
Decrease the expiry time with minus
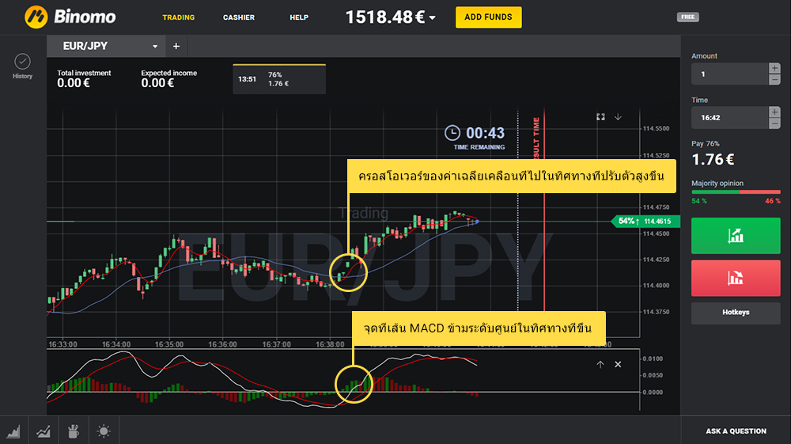pyautogui.click(x=774, y=123)
